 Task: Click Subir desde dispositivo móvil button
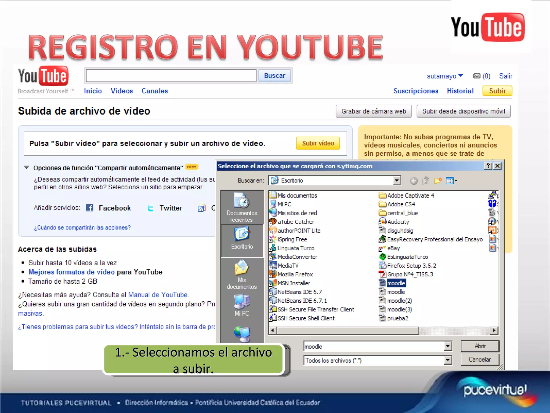pos(464,111)
